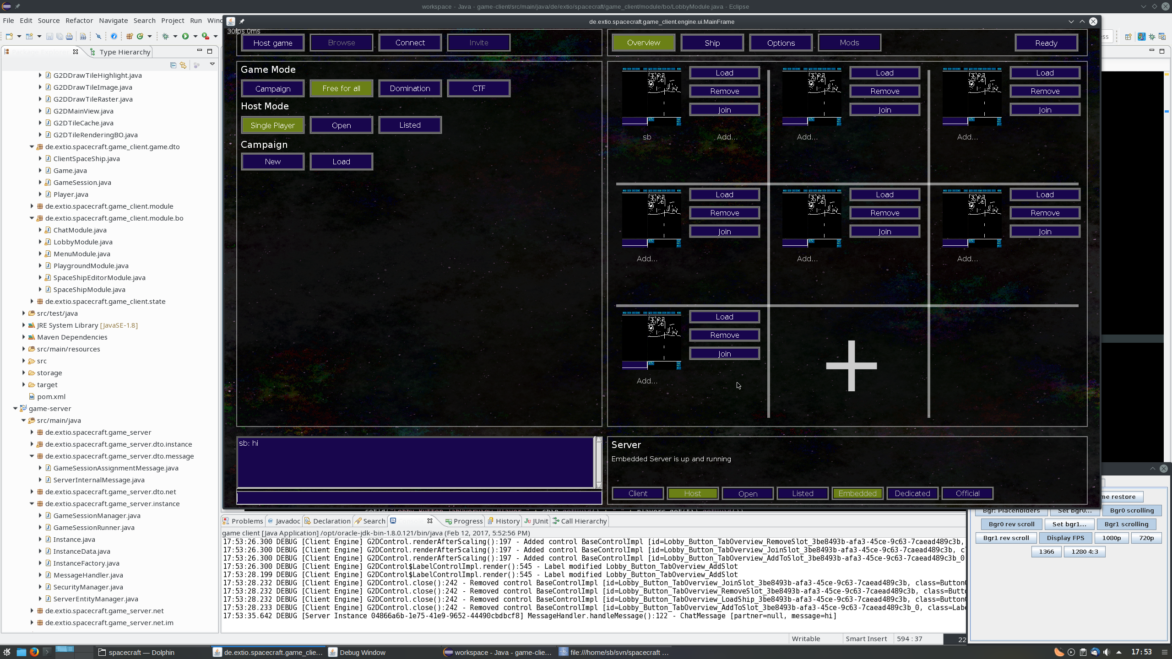Open the Refactor menu
The width and height of the screenshot is (1172, 659).
79,20
